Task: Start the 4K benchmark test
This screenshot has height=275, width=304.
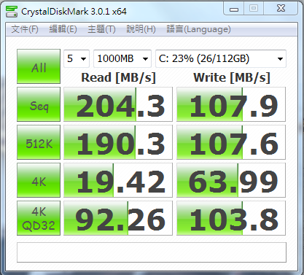Action: (x=39, y=180)
